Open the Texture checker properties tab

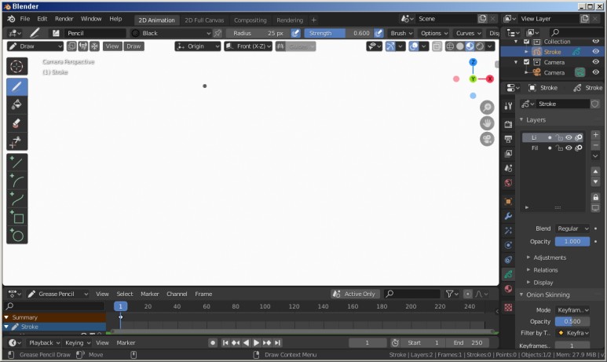click(x=508, y=307)
